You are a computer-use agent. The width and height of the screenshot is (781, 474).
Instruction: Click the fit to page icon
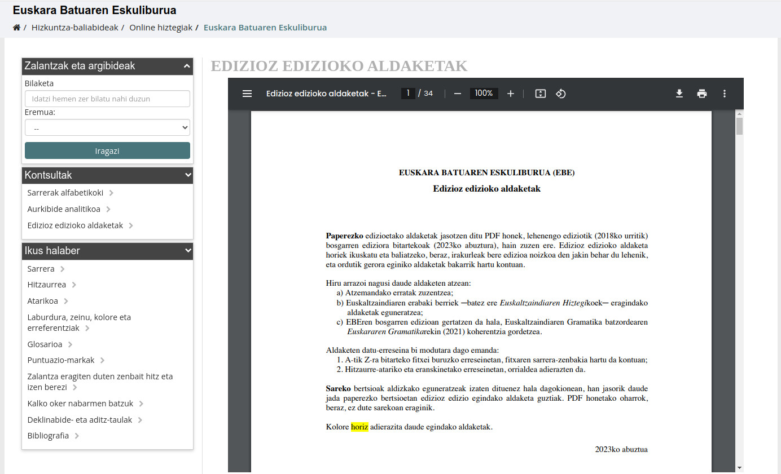540,94
